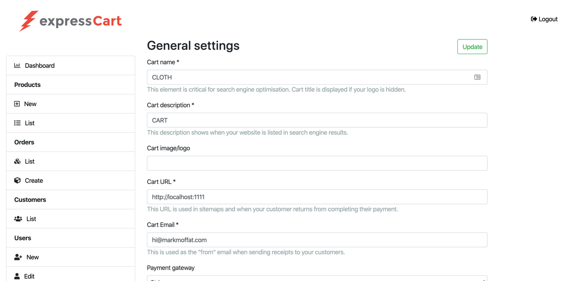Click the autofill icon in Cart name field
Image resolution: width=564 pixels, height=281 pixels.
tap(477, 78)
